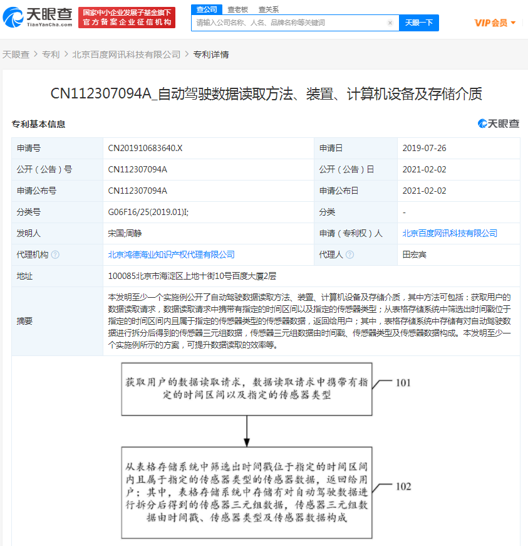This screenshot has height=546, width=528.
Task: Click the red 国家中小企业发展子基金 banner
Action: point(127,18)
